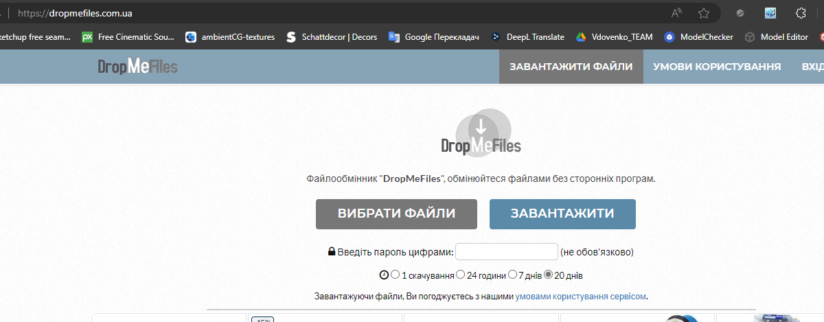Open the Schattdecor | Decors bookmark

[x=331, y=37]
